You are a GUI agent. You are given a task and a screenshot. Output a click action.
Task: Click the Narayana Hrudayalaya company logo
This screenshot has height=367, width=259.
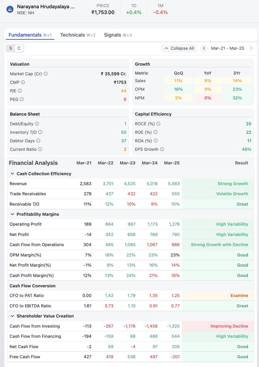pyautogui.click(x=10, y=9)
